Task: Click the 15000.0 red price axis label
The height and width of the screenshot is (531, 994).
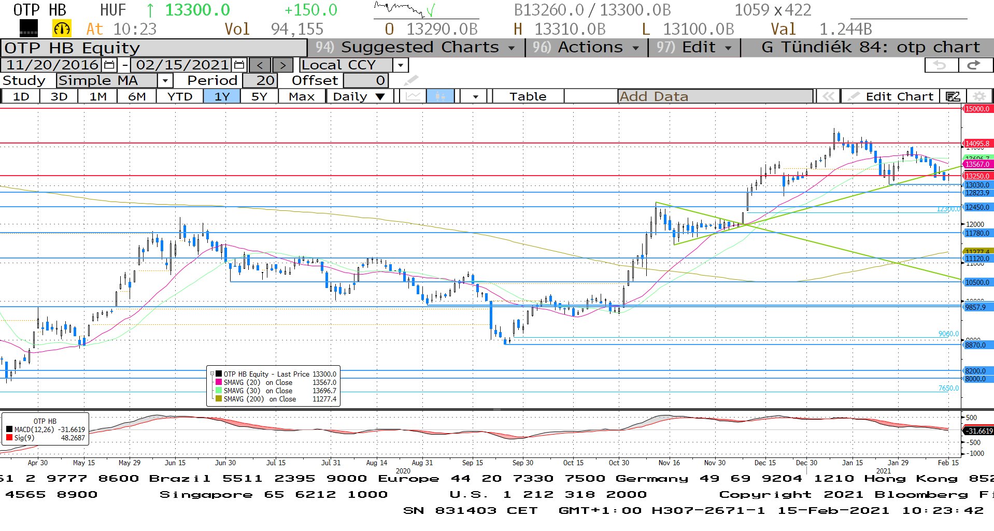Action: tap(977, 109)
